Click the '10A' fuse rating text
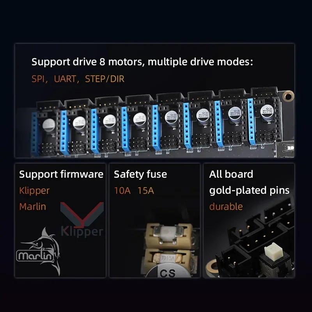This screenshot has height=312, width=312. [x=122, y=191]
